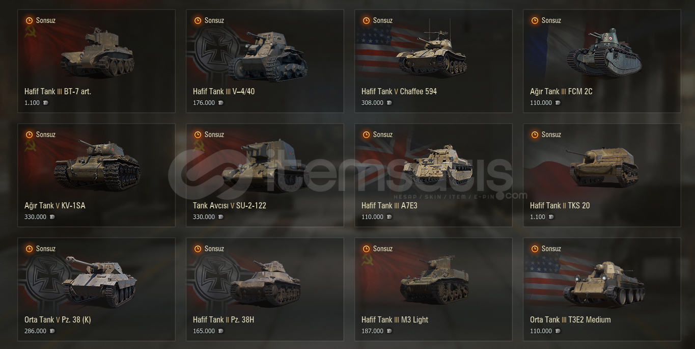Click the credits icon next to 286.000
Viewport: 695px width, 349px height.
[52, 331]
